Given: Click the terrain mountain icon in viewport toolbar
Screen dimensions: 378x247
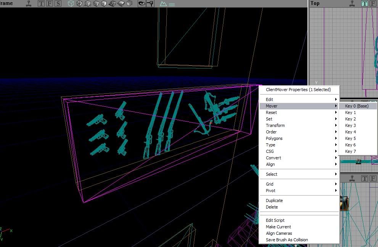Looking at the screenshot, I should 163,3.
